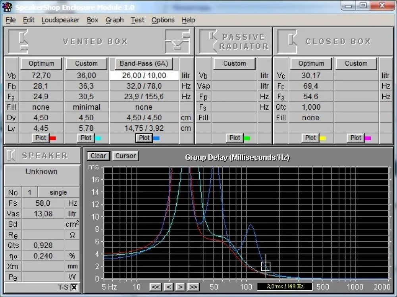Click the closed box enclosure icon
This screenshot has height=297, width=397.
pyautogui.click(x=287, y=41)
